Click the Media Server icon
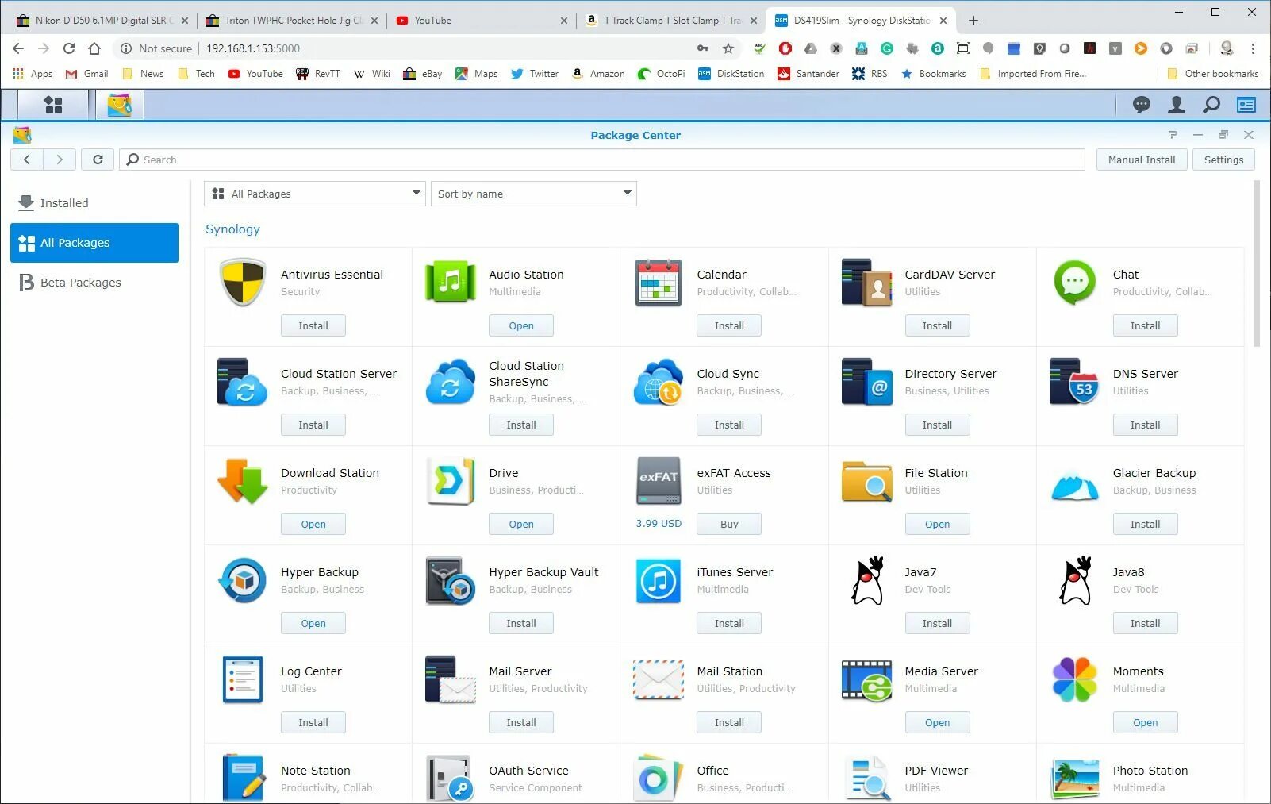Screen dimensions: 1271x804 pos(866,680)
